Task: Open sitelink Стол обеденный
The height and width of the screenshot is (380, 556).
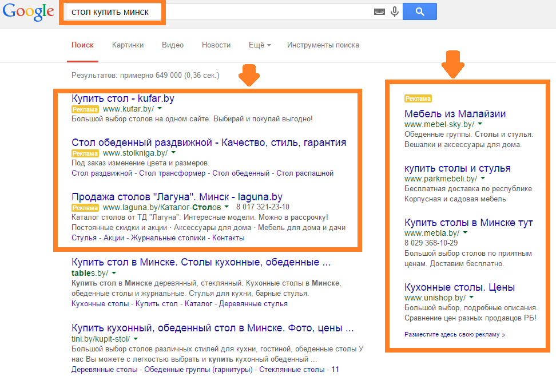Action: click(x=241, y=173)
